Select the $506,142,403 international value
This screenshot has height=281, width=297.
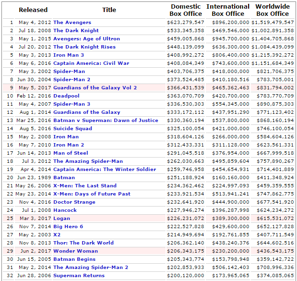pyautogui.click(x=230, y=267)
